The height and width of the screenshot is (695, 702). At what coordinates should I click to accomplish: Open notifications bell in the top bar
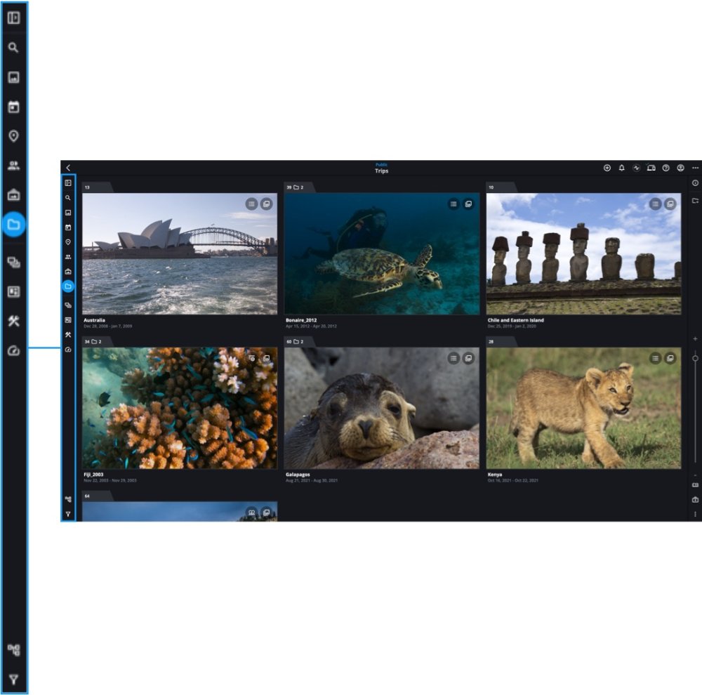pyautogui.click(x=622, y=168)
